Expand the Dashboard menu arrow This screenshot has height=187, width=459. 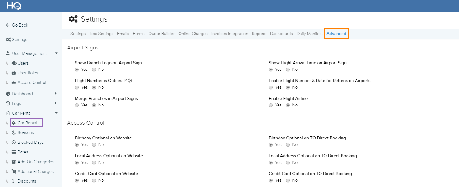56,93
